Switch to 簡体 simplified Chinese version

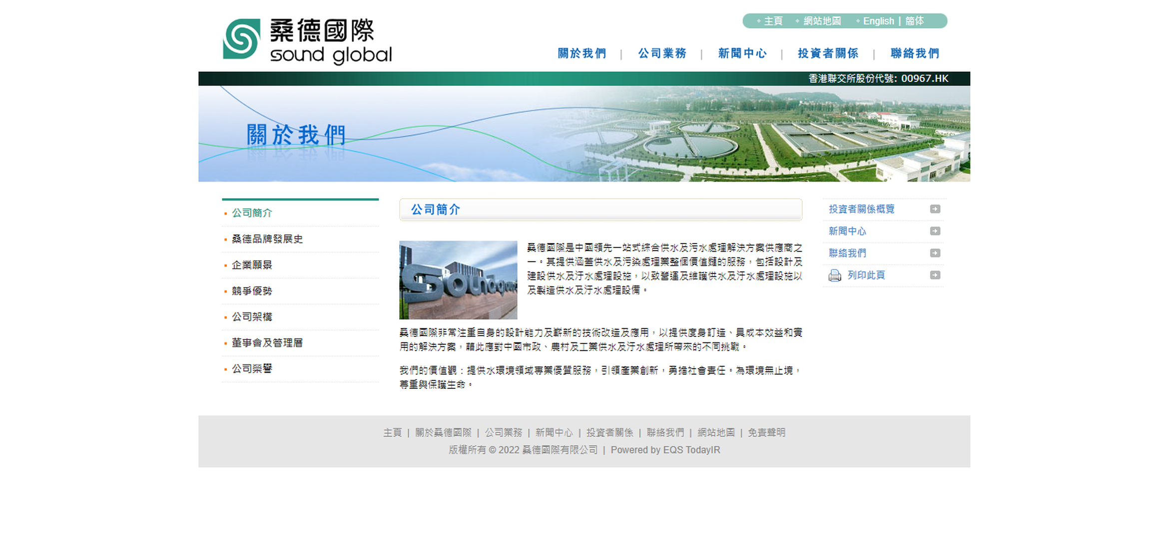915,21
